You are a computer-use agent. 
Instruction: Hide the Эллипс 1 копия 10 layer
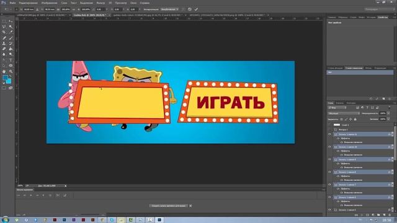pyautogui.click(x=329, y=147)
